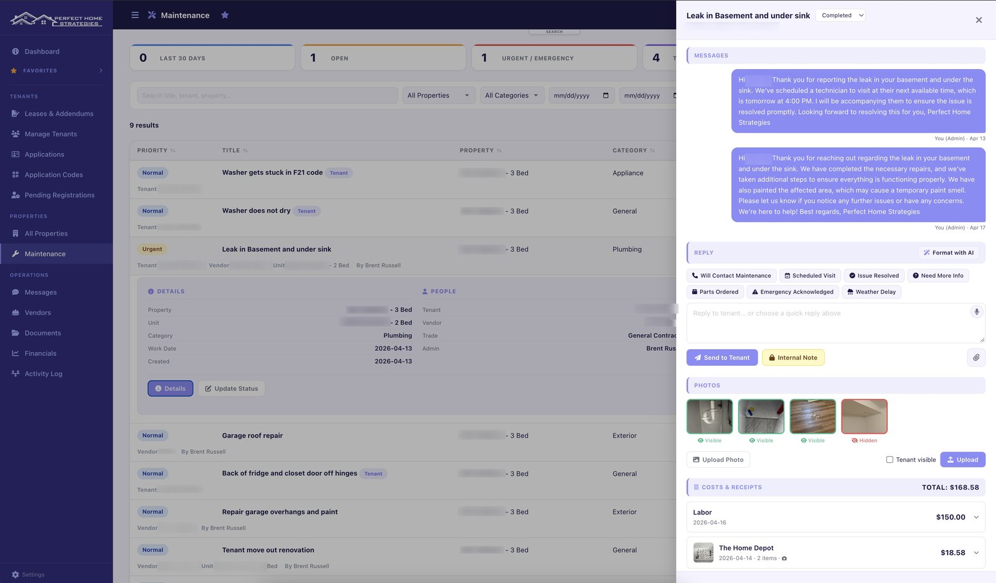Open the Completed status dropdown
Screen dimensions: 996x583
(x=840, y=16)
